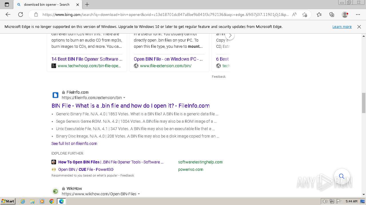The image size is (366, 205).
Task: Click the page vertical scrollbar thumb
Action: (364, 103)
